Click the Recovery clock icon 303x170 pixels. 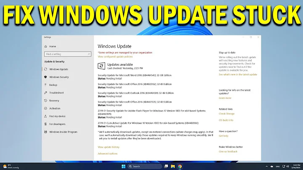(x=45, y=101)
